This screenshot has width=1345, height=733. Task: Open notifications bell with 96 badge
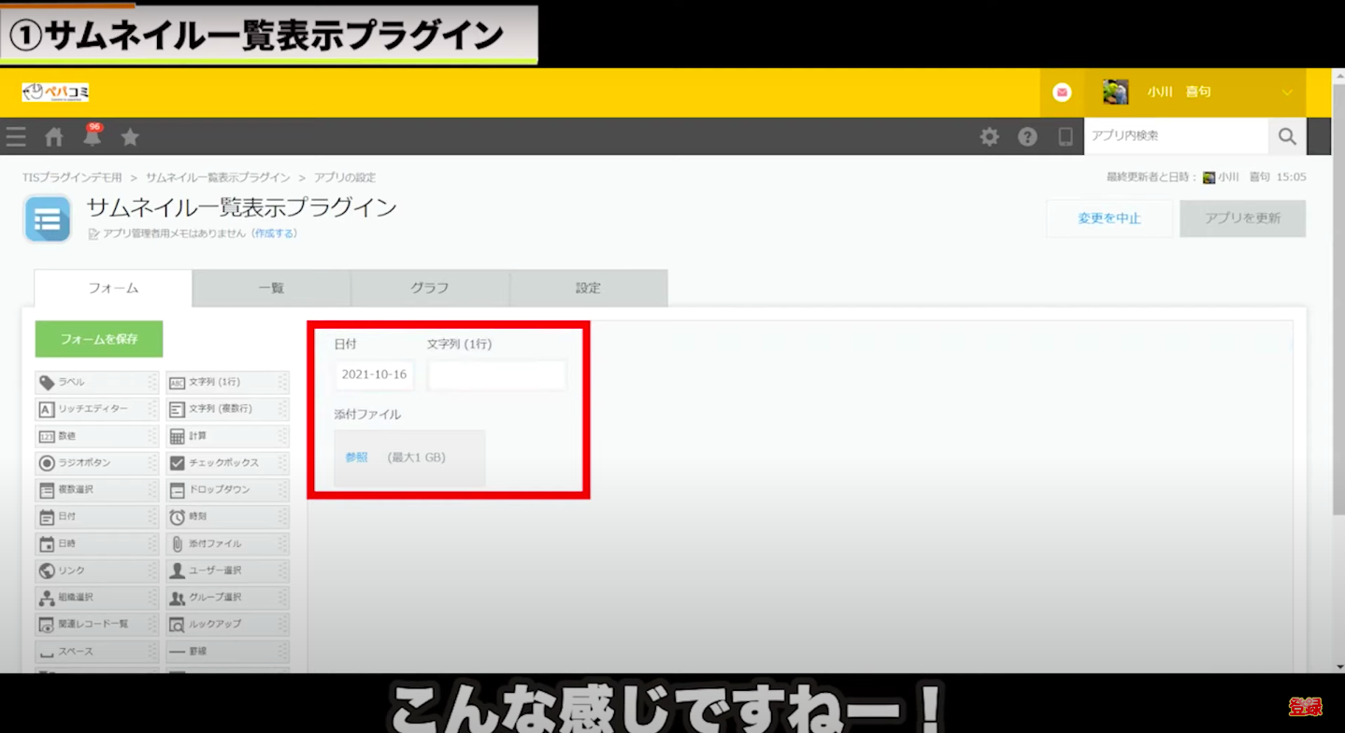(x=93, y=137)
